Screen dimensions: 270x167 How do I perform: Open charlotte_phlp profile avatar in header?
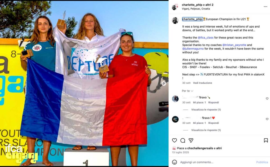click(x=175, y=7)
